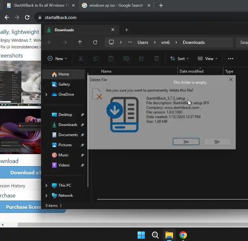Click the Share icon in Explorer toolbar
The image size is (248, 241).
[141, 59]
